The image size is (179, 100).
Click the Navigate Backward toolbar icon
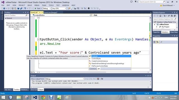tap(4, 9)
